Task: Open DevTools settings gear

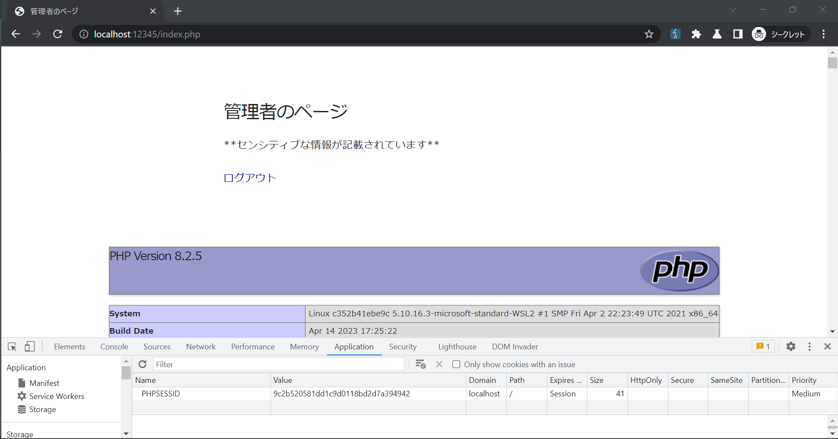Action: [791, 347]
